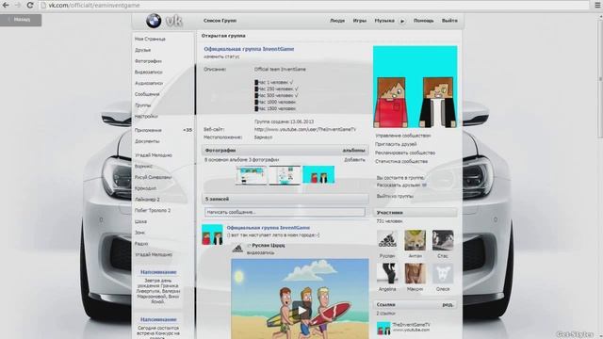Viewport: 603px width, 339px height.
Task: Open Видеозаписи in the left sidebar
Action: tap(149, 73)
